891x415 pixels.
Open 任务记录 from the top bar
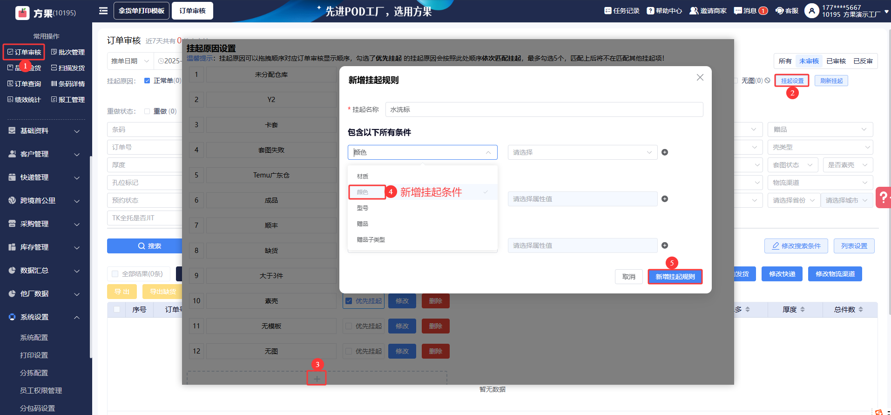(x=621, y=11)
